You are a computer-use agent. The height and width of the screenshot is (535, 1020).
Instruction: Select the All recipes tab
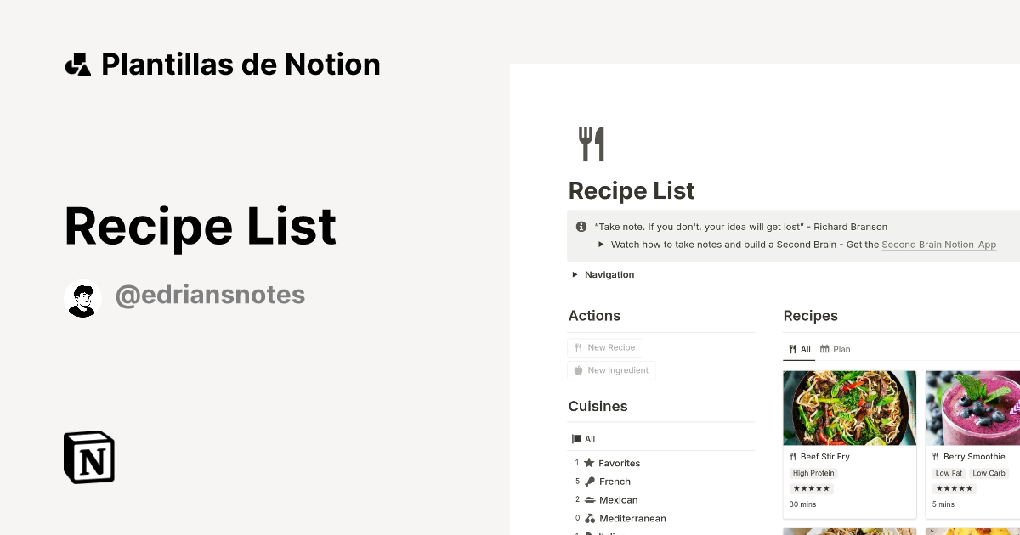click(x=799, y=349)
